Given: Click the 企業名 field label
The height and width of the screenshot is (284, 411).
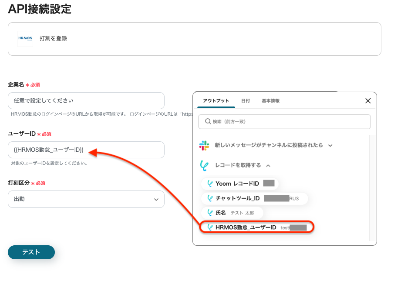Looking at the screenshot, I should point(16,84).
